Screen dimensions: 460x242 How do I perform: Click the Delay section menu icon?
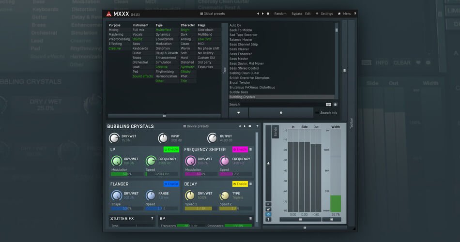(x=250, y=184)
